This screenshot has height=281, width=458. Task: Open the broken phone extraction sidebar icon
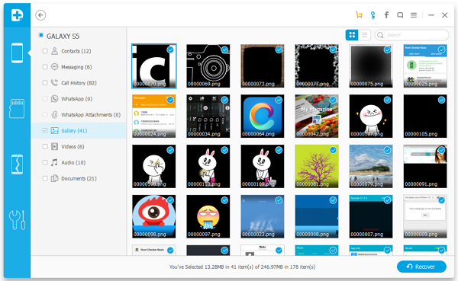[17, 164]
